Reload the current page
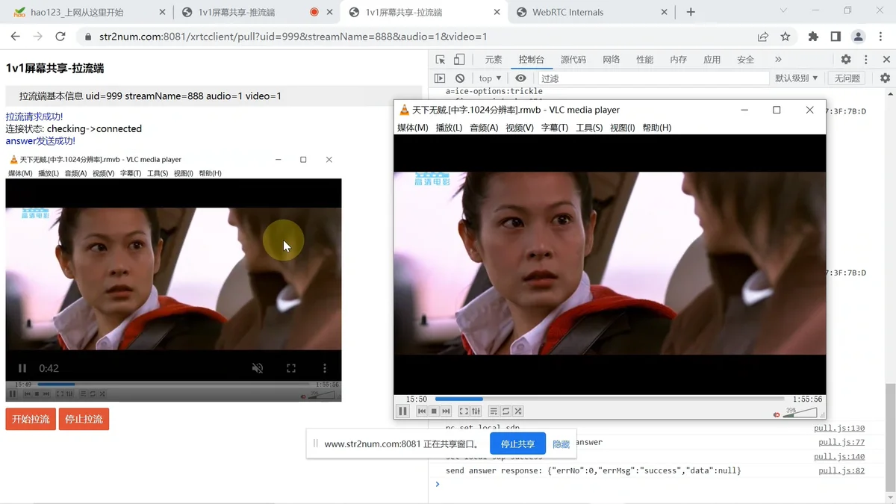This screenshot has height=504, width=896. coord(60,37)
